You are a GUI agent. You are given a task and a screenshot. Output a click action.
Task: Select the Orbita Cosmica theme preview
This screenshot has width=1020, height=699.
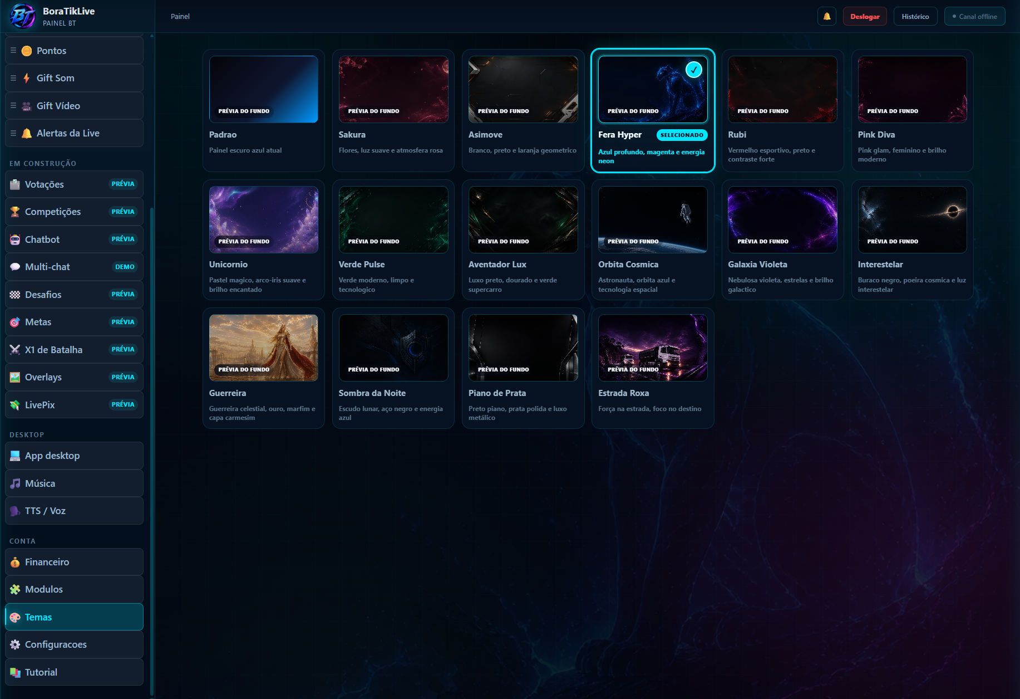tap(653, 219)
